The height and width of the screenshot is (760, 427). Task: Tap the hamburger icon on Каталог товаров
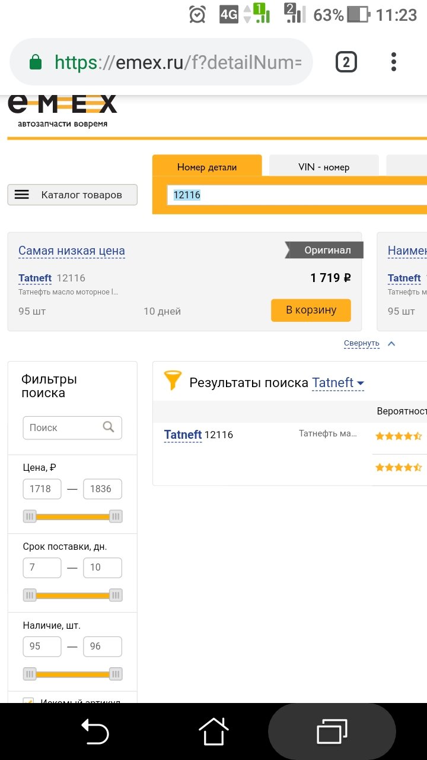[x=22, y=195]
